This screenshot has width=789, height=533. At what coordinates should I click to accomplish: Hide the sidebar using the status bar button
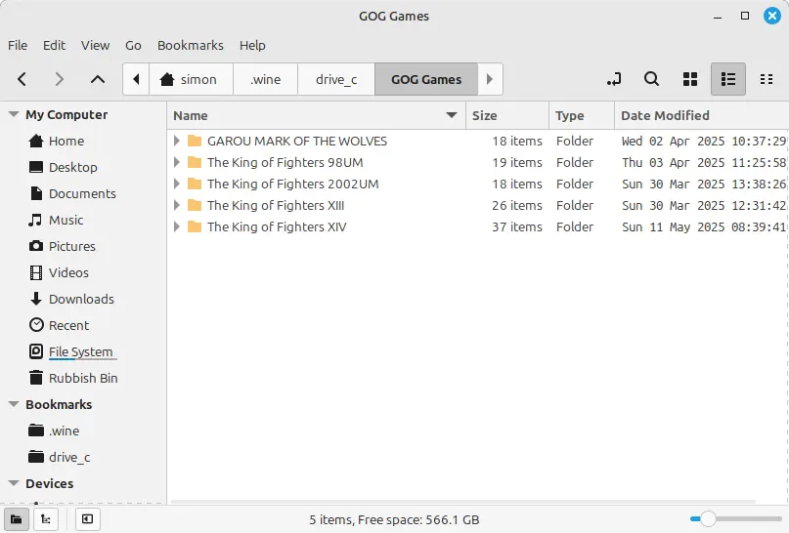88,519
